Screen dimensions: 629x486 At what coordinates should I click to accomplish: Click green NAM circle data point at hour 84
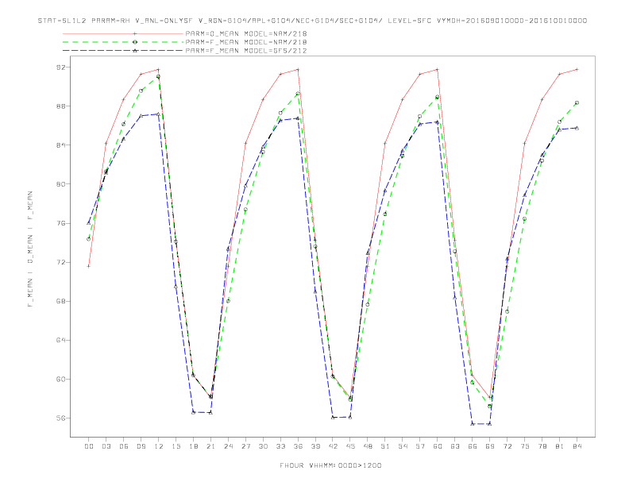point(577,103)
